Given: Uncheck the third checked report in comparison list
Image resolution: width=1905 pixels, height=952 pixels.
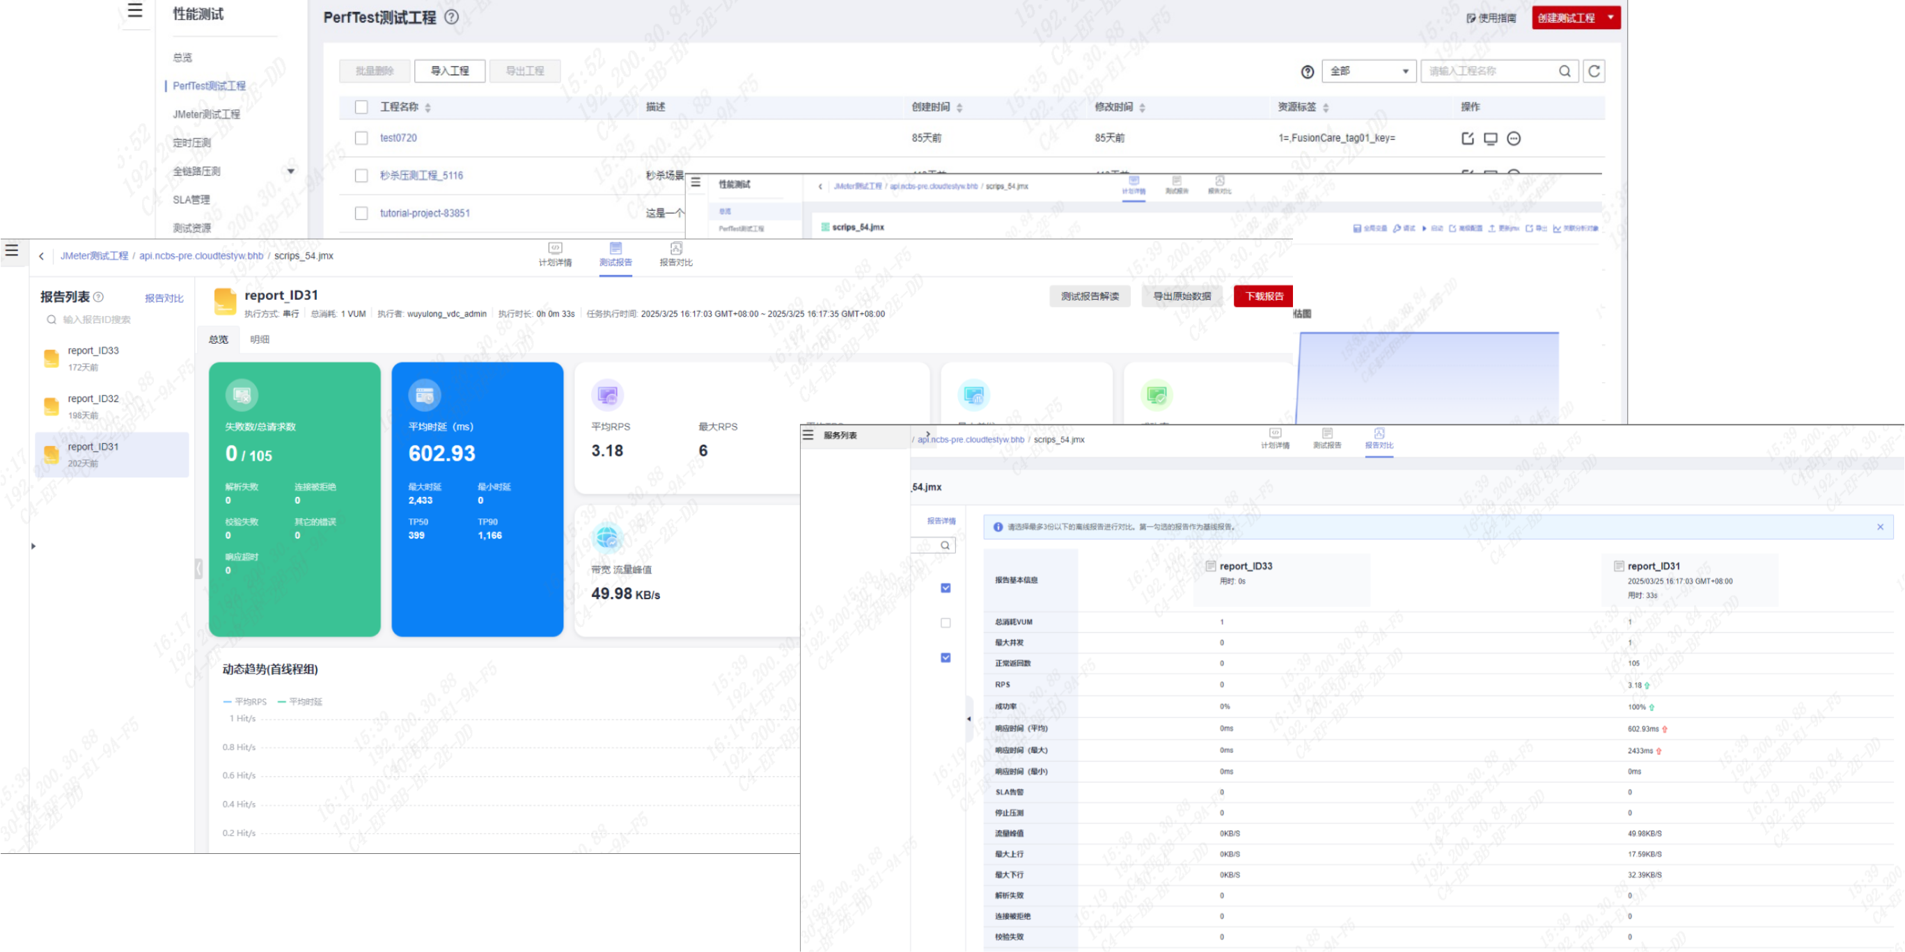Looking at the screenshot, I should tap(946, 658).
